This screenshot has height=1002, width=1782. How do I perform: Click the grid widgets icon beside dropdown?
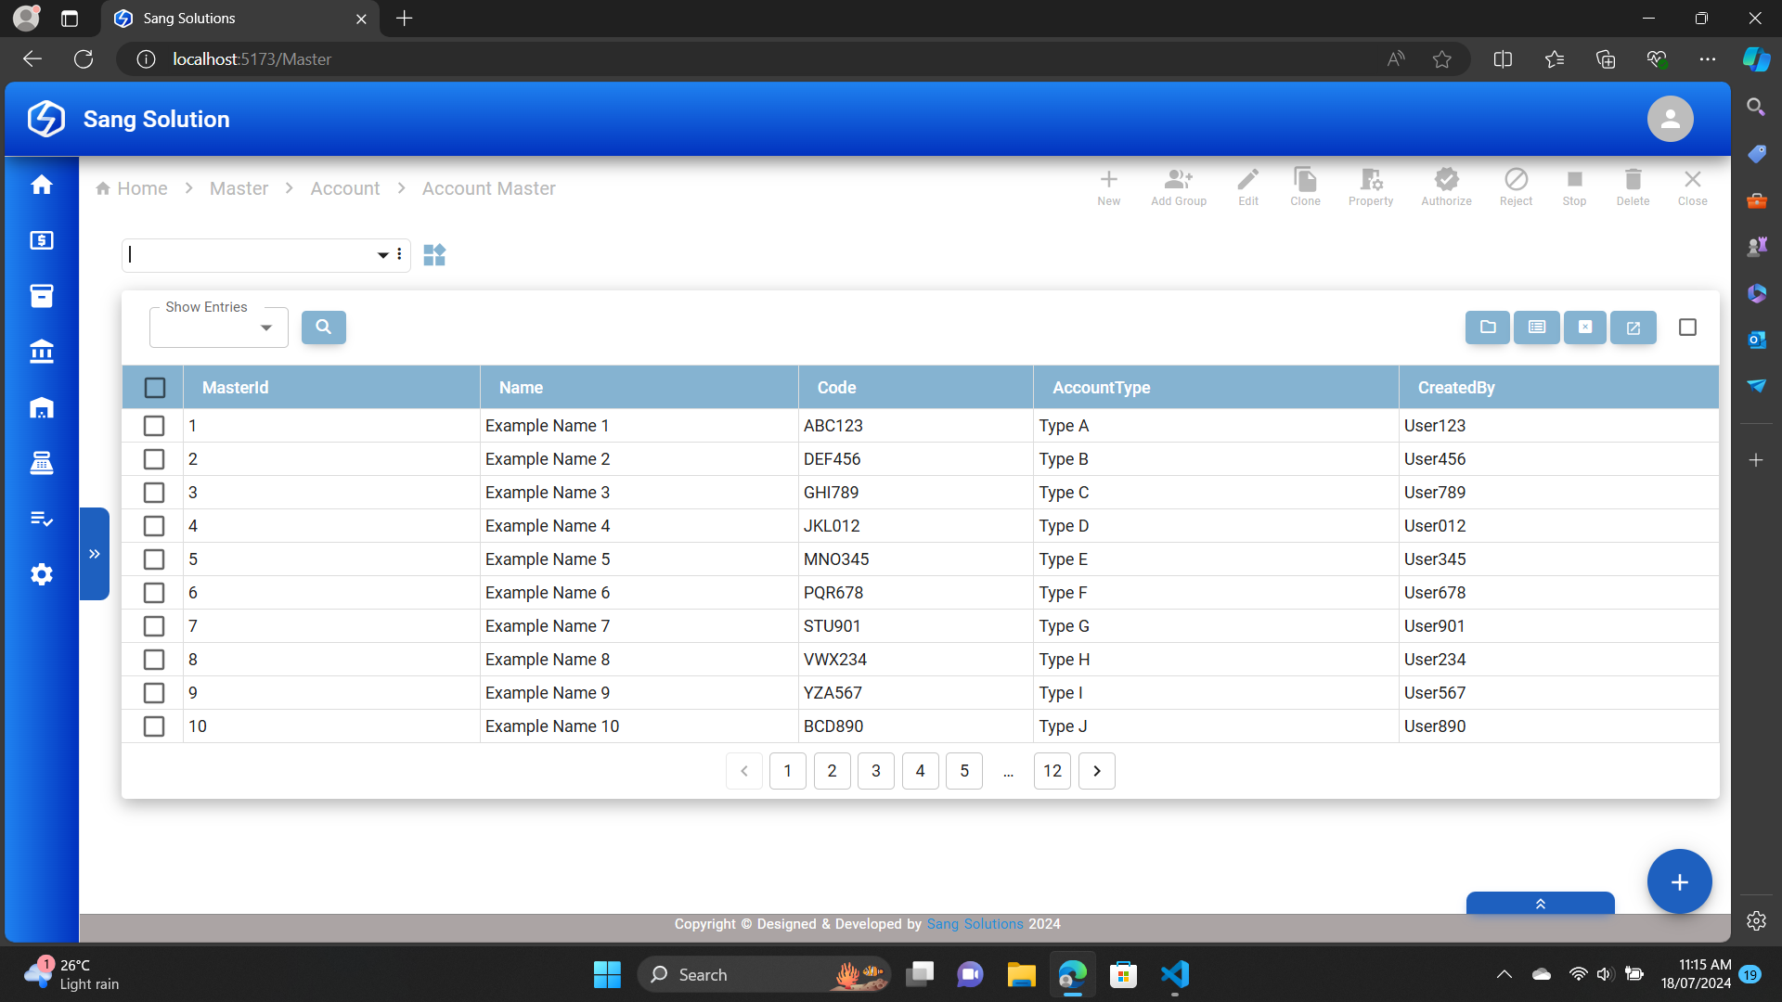click(434, 254)
